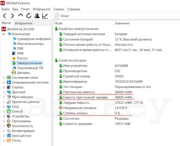Click the Компьютер icon in tree
This screenshot has width=180, height=146.
pyautogui.click(x=9, y=34)
